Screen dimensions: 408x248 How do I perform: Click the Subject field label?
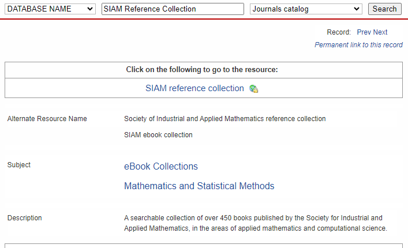point(18,165)
